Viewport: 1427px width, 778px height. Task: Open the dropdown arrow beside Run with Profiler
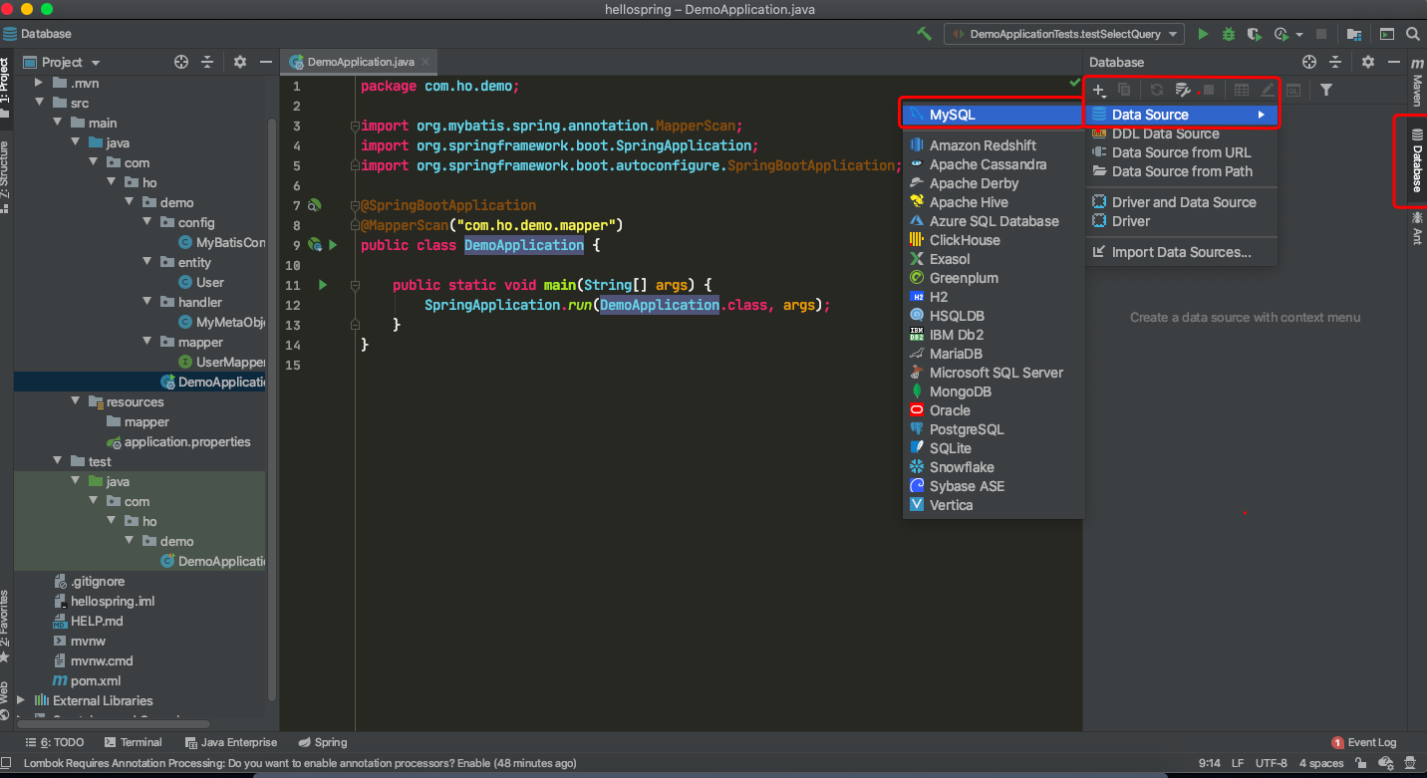[1299, 35]
